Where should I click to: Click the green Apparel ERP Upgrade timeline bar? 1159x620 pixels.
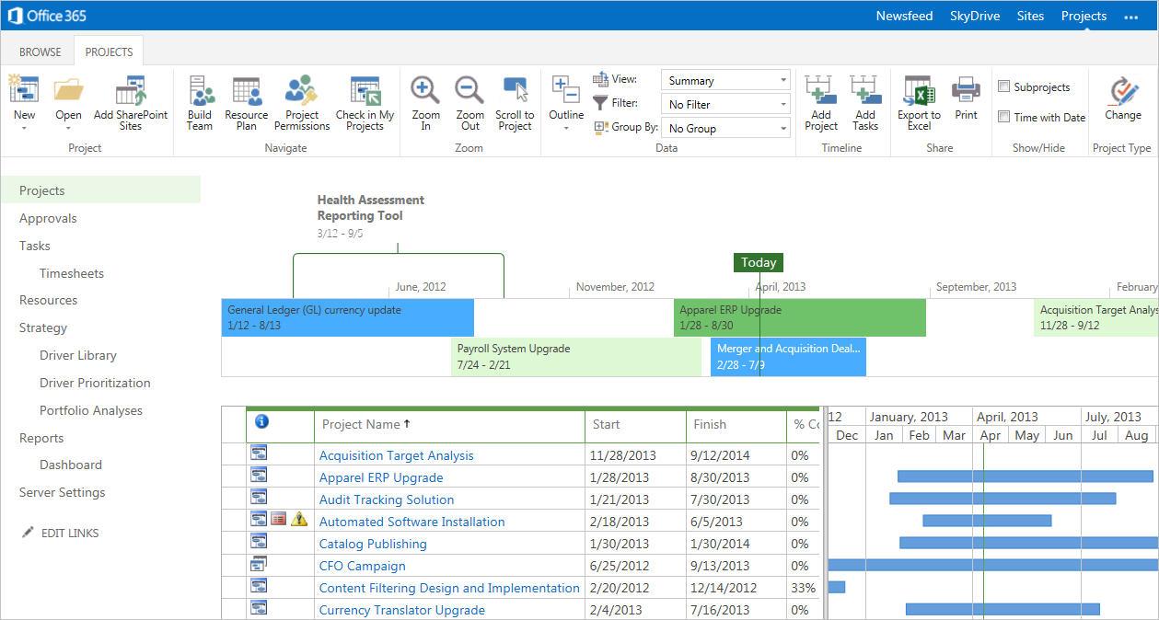[799, 317]
